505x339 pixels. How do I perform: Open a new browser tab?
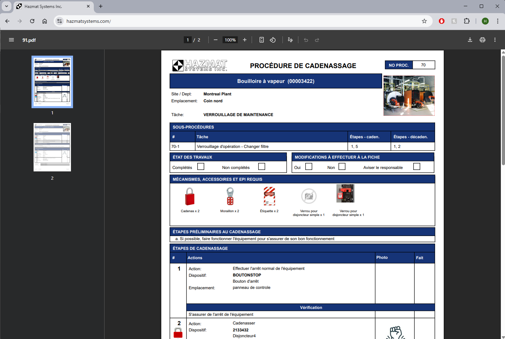click(x=101, y=6)
